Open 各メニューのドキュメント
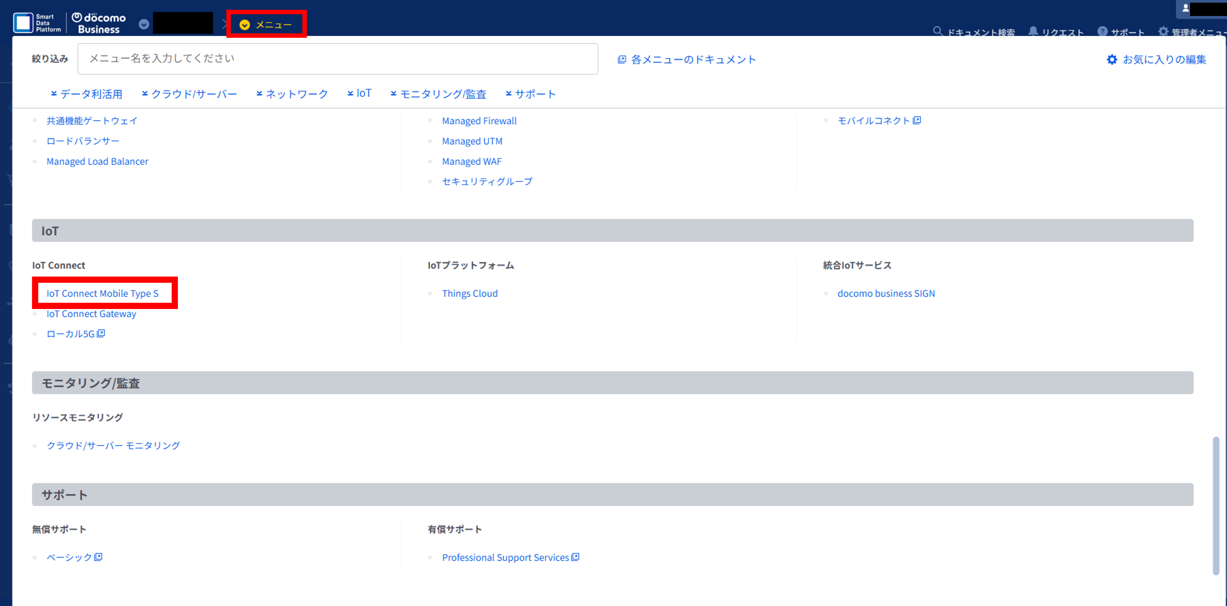1227x606 pixels. pos(692,59)
